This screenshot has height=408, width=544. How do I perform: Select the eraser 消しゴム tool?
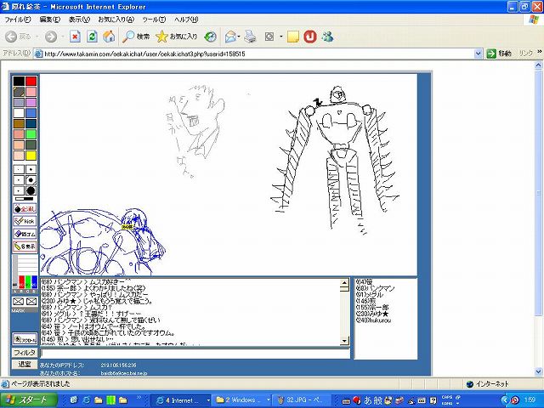click(x=25, y=234)
